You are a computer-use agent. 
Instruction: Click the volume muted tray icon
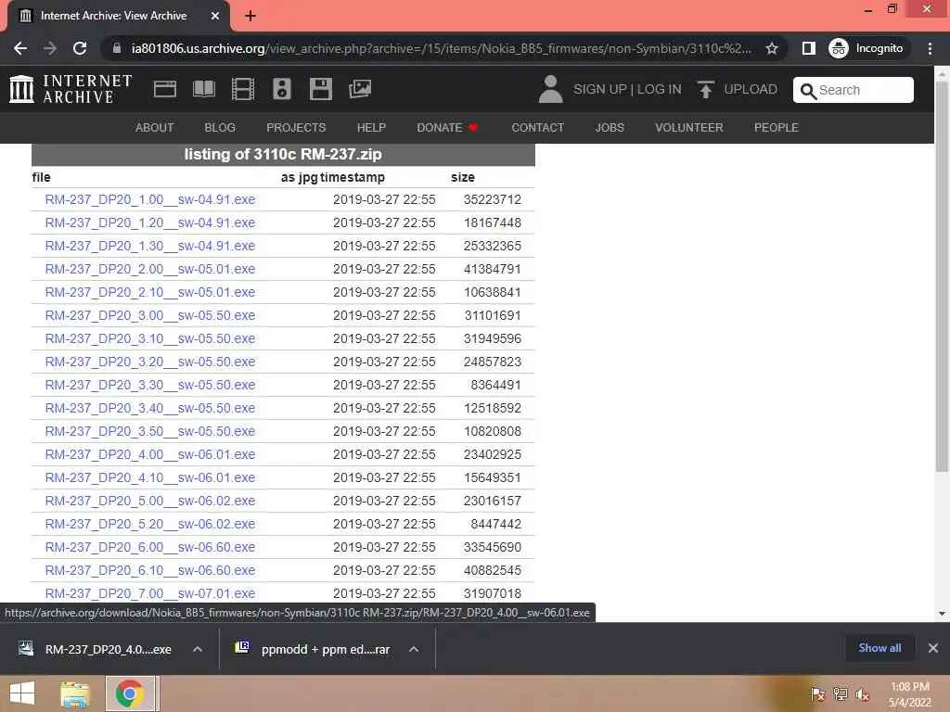[x=863, y=694]
